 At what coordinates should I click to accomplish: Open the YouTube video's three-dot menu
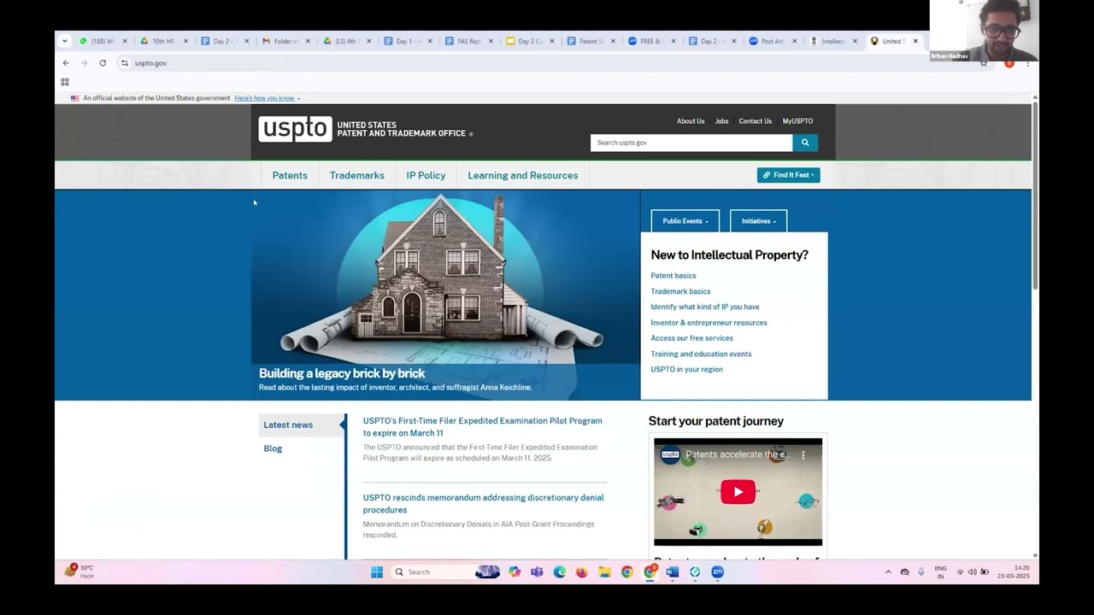coord(803,455)
